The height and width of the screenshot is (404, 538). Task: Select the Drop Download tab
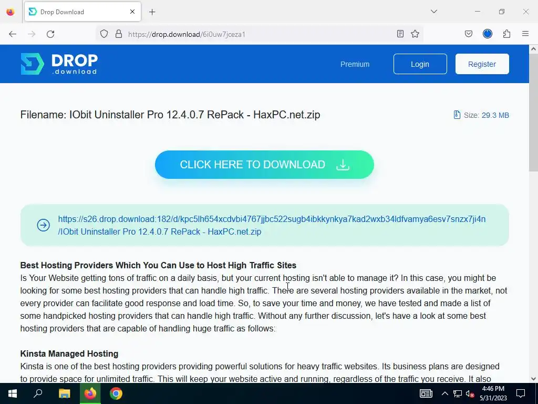(x=82, y=12)
